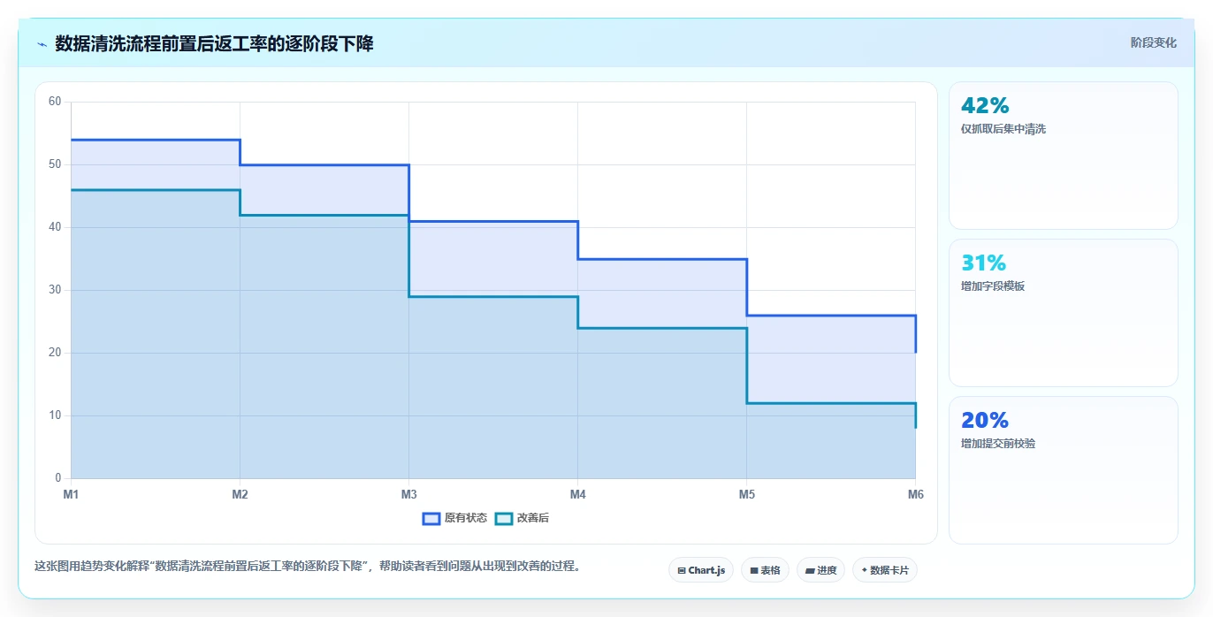Click the 阶段变化 label in header

point(1153,42)
